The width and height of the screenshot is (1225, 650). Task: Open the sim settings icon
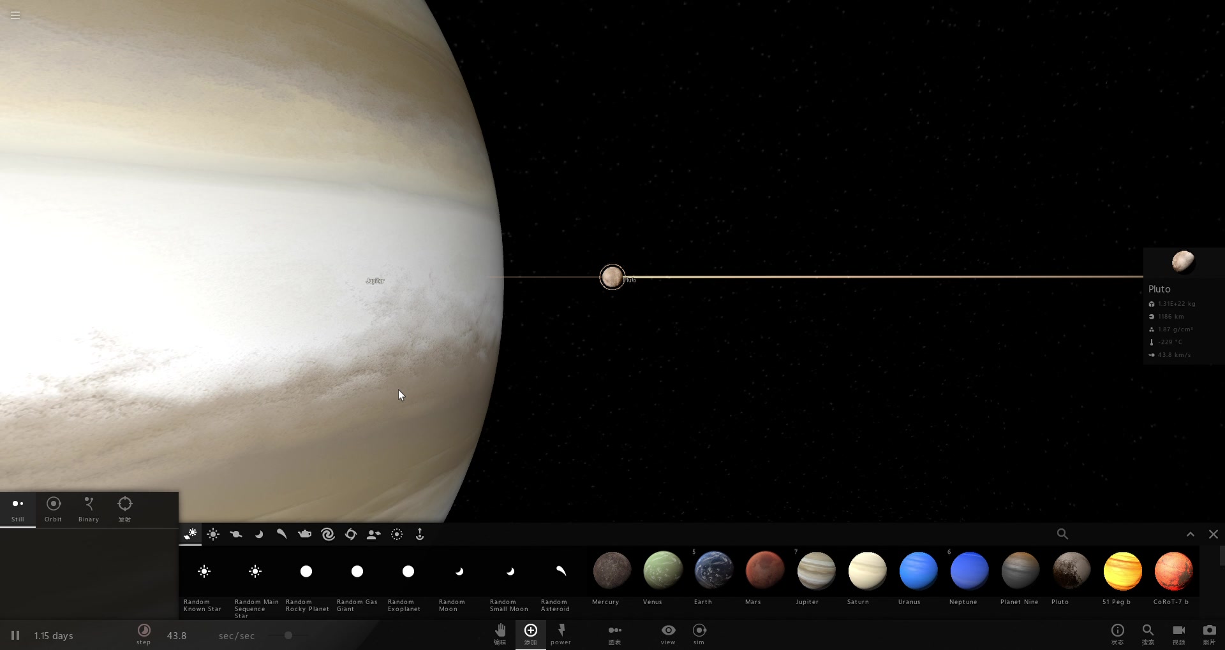point(699,634)
